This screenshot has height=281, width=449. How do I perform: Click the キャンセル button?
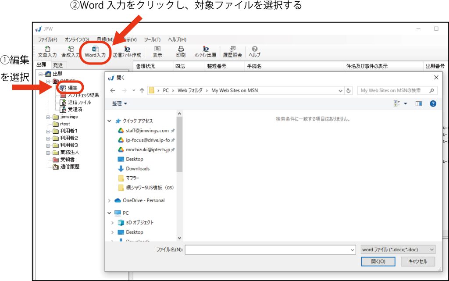417,261
